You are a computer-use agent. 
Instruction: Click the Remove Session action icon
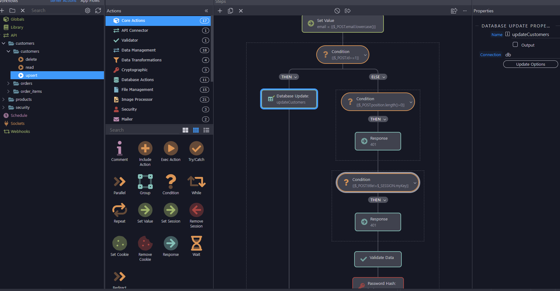(x=196, y=210)
